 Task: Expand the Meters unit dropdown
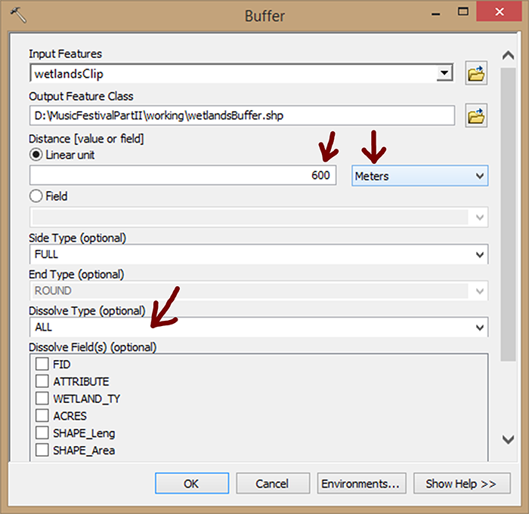click(x=479, y=176)
